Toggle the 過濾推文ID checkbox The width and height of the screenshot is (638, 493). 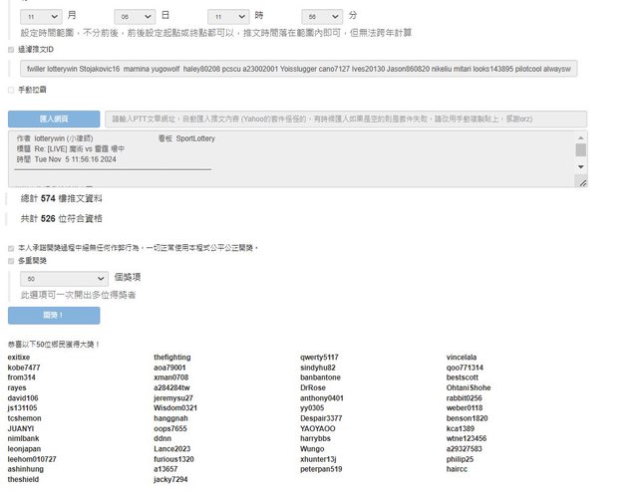pos(11,49)
